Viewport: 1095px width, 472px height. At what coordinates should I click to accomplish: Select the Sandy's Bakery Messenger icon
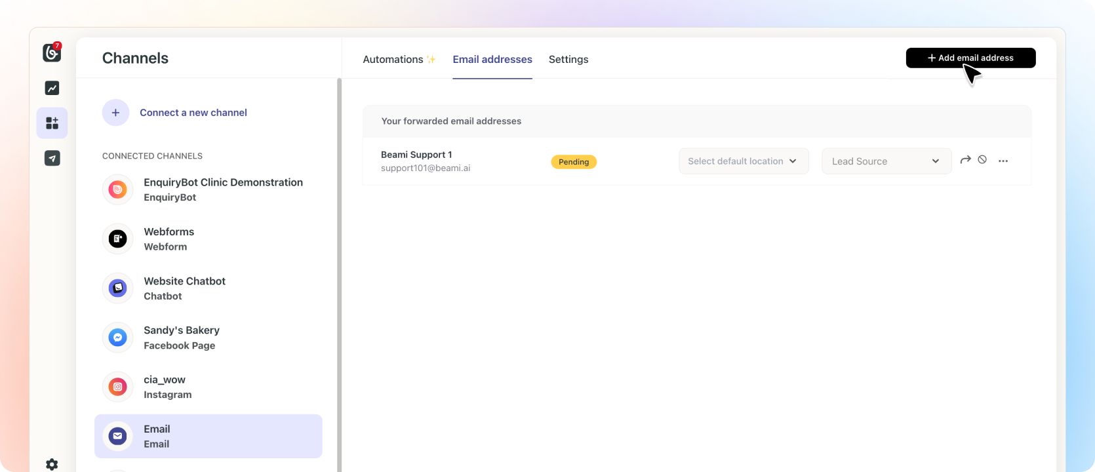click(x=117, y=338)
